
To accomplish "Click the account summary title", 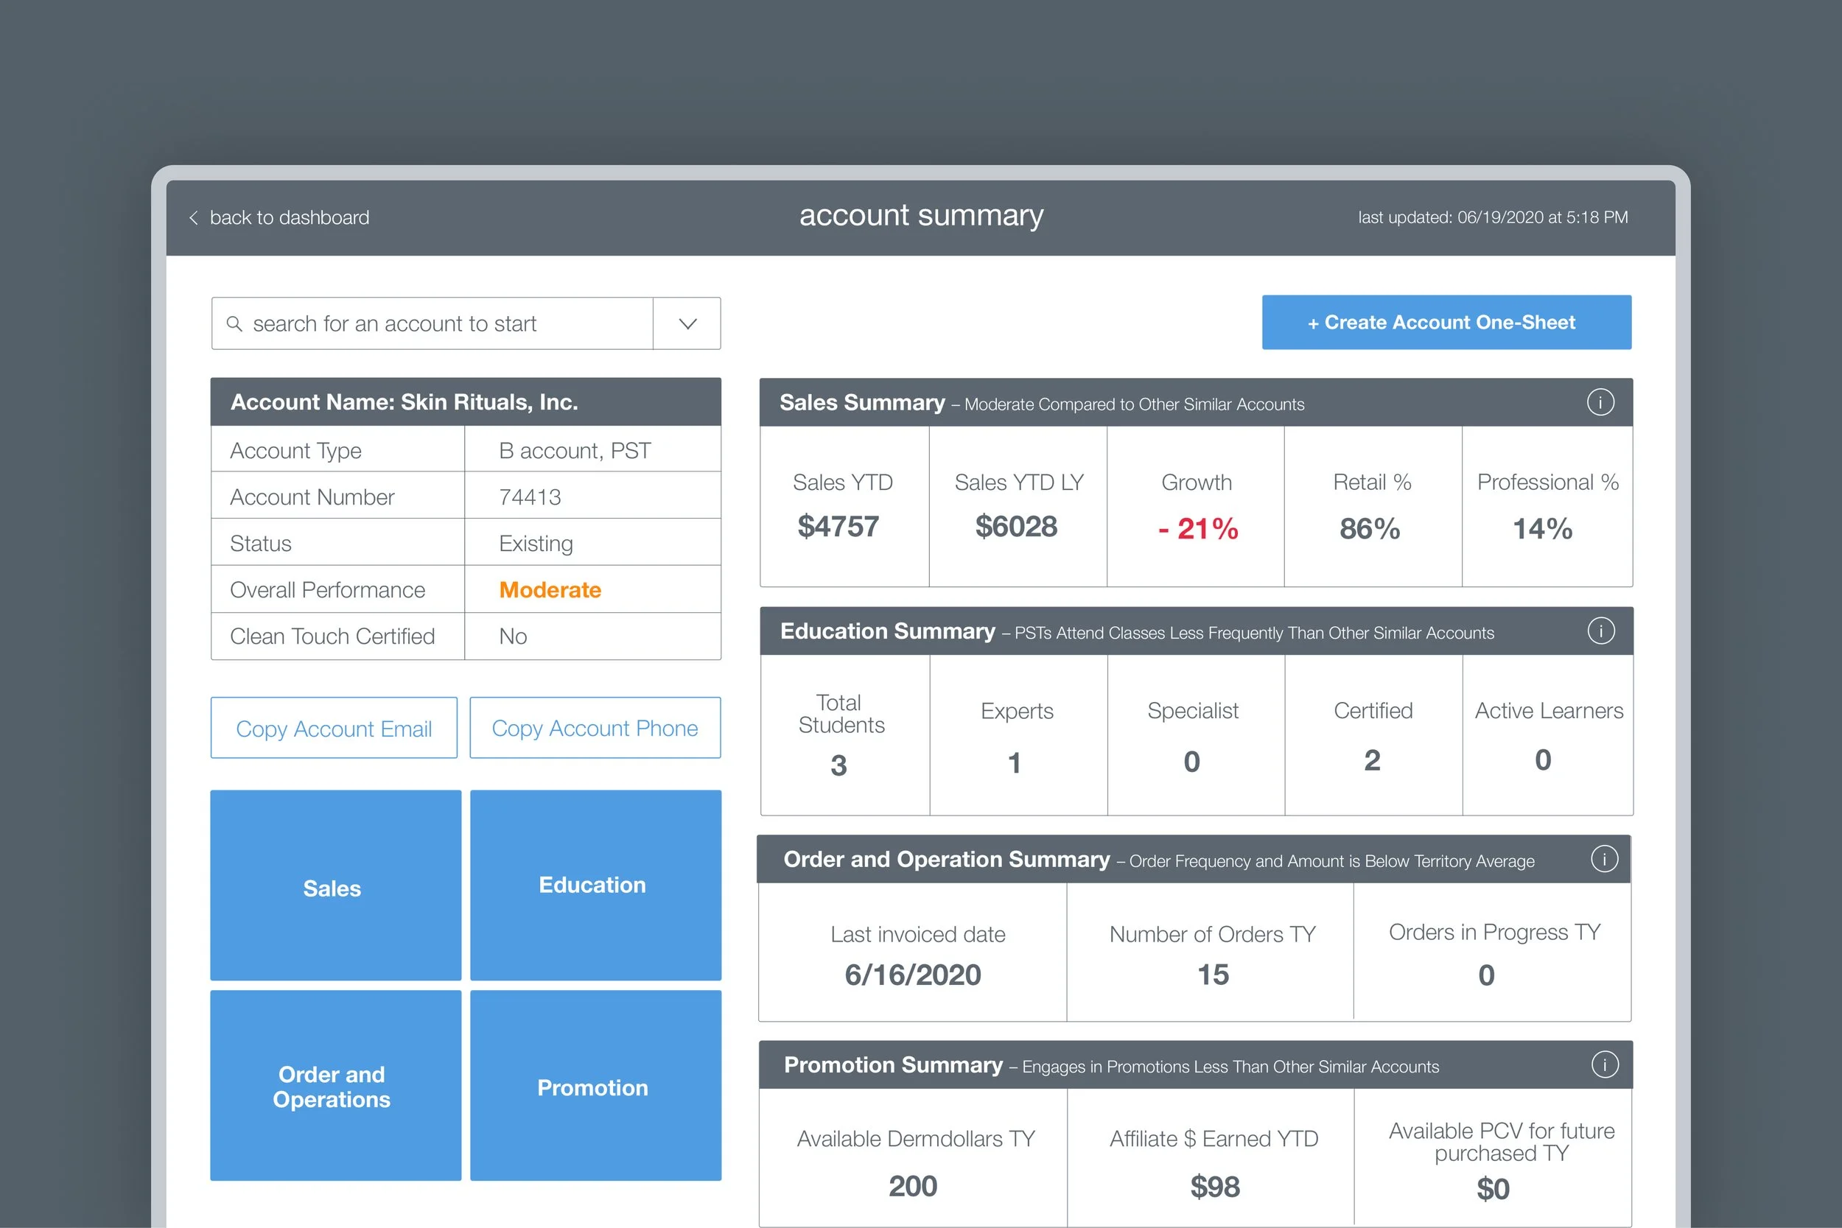I will tap(921, 215).
